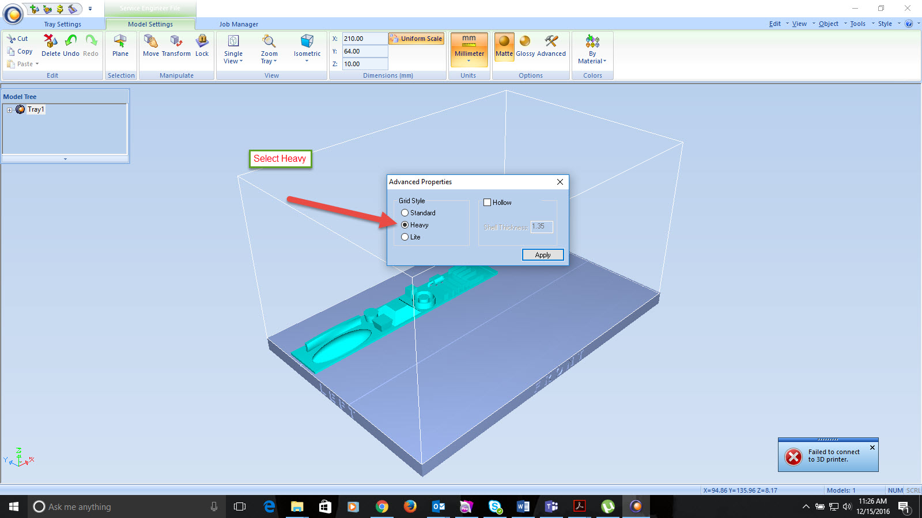Click the Uniform Scale button
The width and height of the screenshot is (922, 518).
[416, 39]
